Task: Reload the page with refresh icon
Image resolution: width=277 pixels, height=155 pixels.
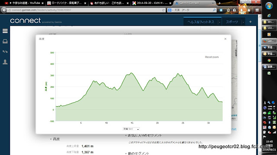Action: tap(163, 10)
